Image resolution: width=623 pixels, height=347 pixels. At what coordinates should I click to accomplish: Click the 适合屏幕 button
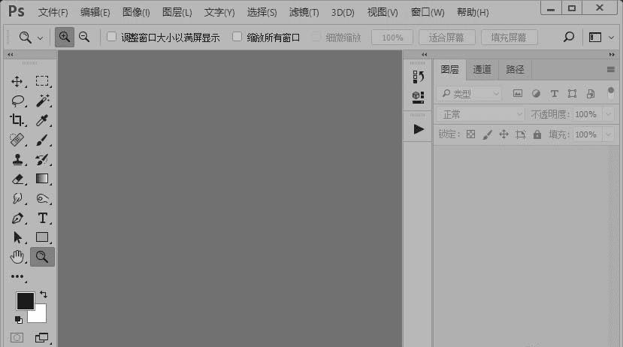(446, 38)
